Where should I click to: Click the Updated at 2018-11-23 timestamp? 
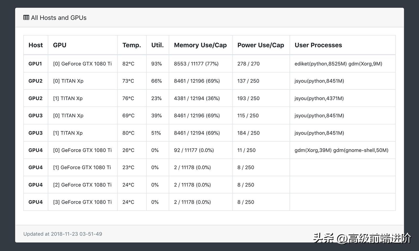63,234
